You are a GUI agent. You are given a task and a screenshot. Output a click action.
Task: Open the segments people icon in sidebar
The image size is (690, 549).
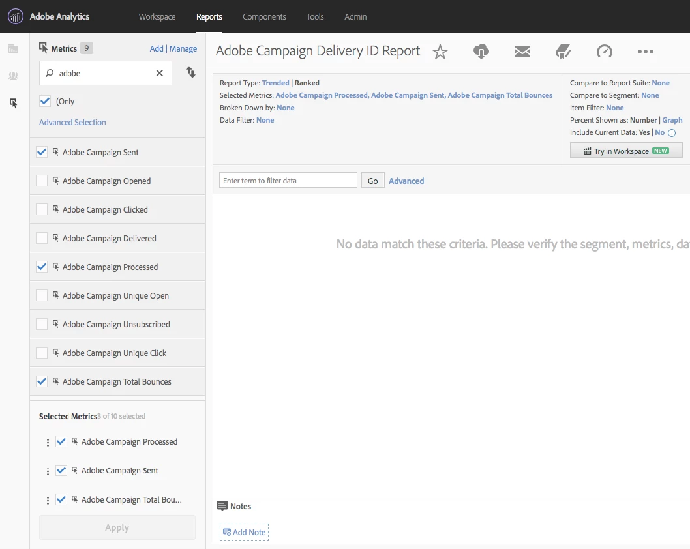tap(14, 76)
